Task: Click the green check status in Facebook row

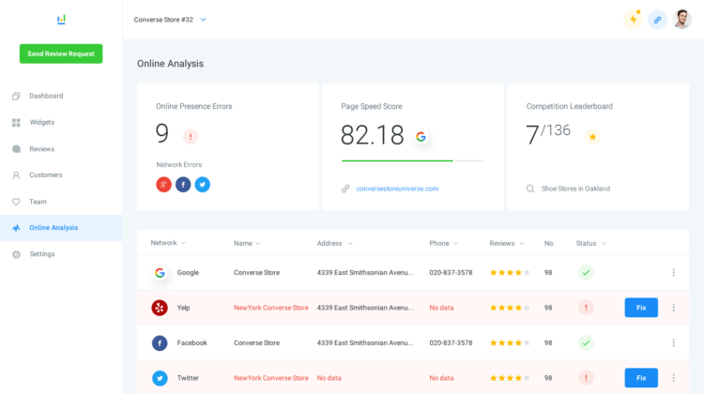Action: [586, 342]
